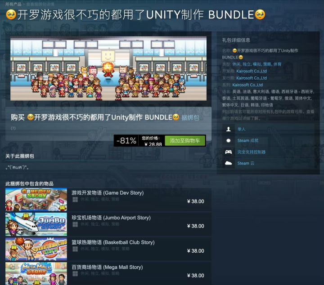Click the gamepad controller support icon
324x285 pixels.
pos(228,152)
